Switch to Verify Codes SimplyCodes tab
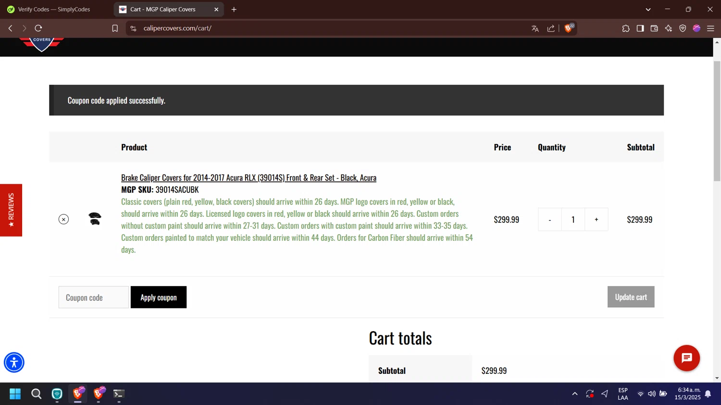Viewport: 721px width, 405px height. (x=54, y=9)
